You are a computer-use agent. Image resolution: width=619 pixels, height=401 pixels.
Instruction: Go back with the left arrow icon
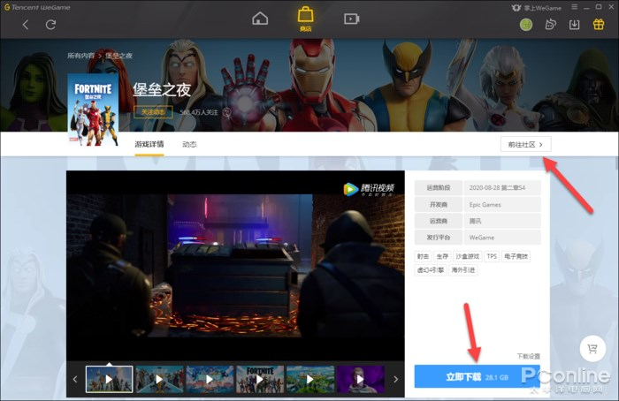[26, 25]
